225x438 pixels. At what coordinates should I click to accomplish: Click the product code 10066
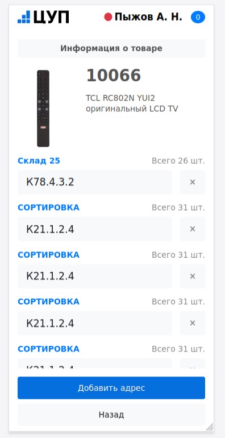tap(114, 76)
